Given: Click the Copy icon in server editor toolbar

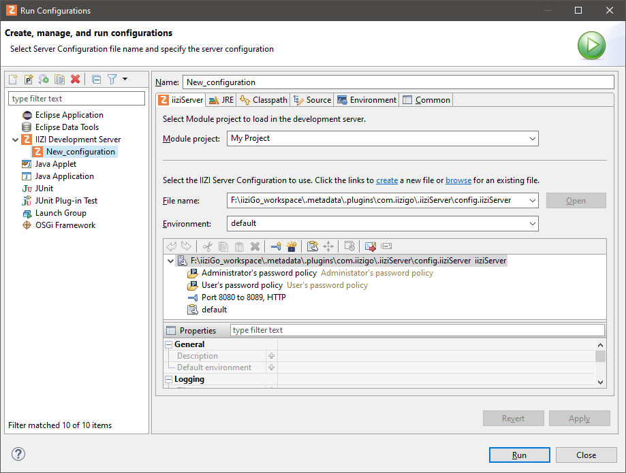Looking at the screenshot, I should (223, 246).
